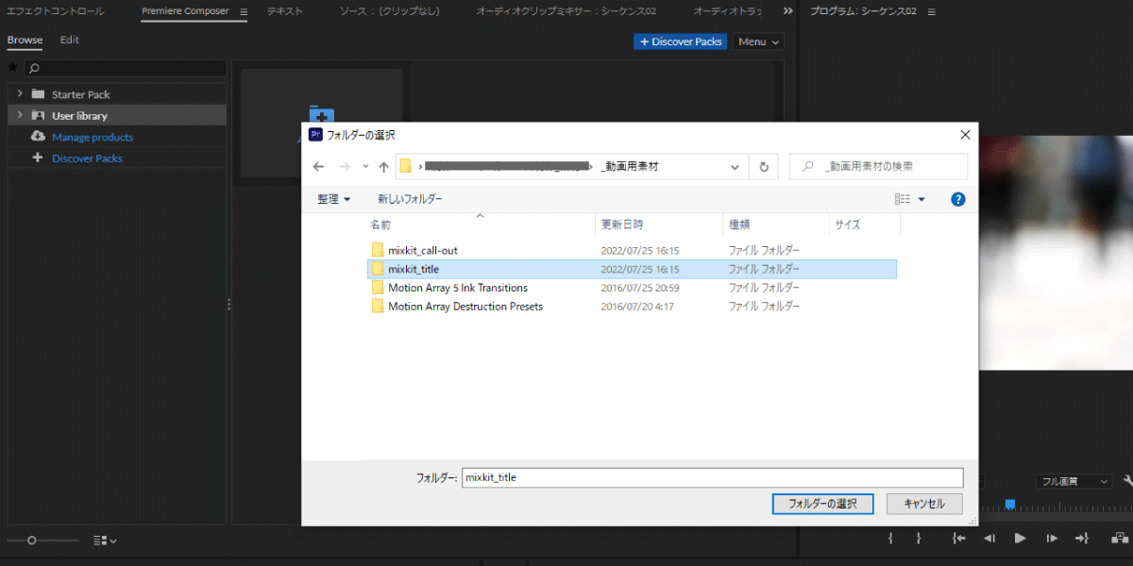The width and height of the screenshot is (1133, 566).
Task: Go forward in the folder dialog
Action: pos(344,166)
